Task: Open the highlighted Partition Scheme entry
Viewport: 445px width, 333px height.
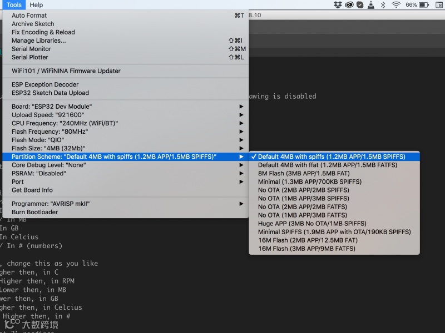Action: 126,157
